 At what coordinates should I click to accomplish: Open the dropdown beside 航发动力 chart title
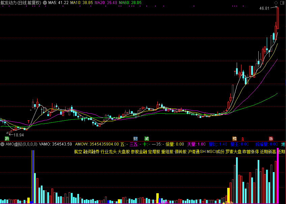pos(45,3)
